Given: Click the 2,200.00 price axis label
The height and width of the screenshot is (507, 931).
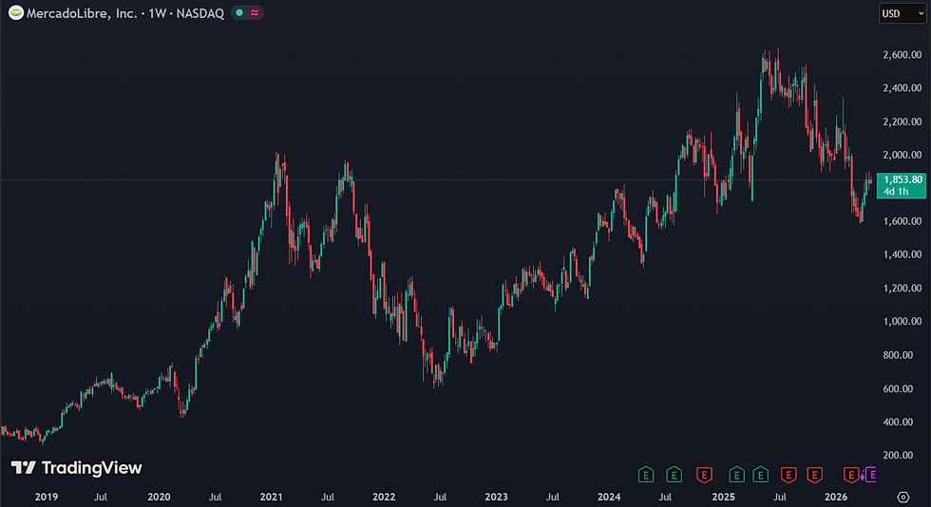Looking at the screenshot, I should 902,122.
